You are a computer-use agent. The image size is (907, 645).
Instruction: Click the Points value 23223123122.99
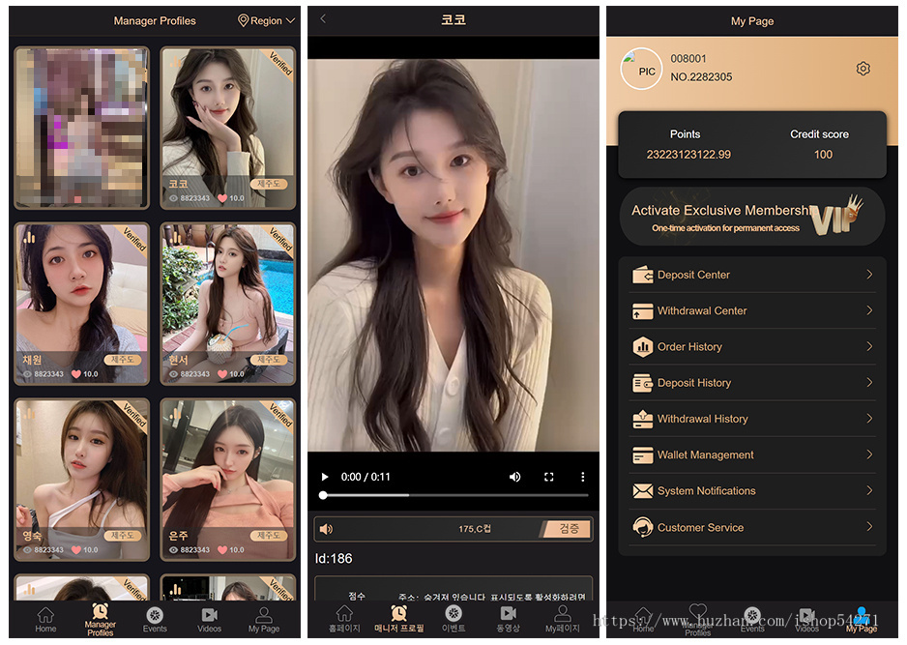point(688,155)
